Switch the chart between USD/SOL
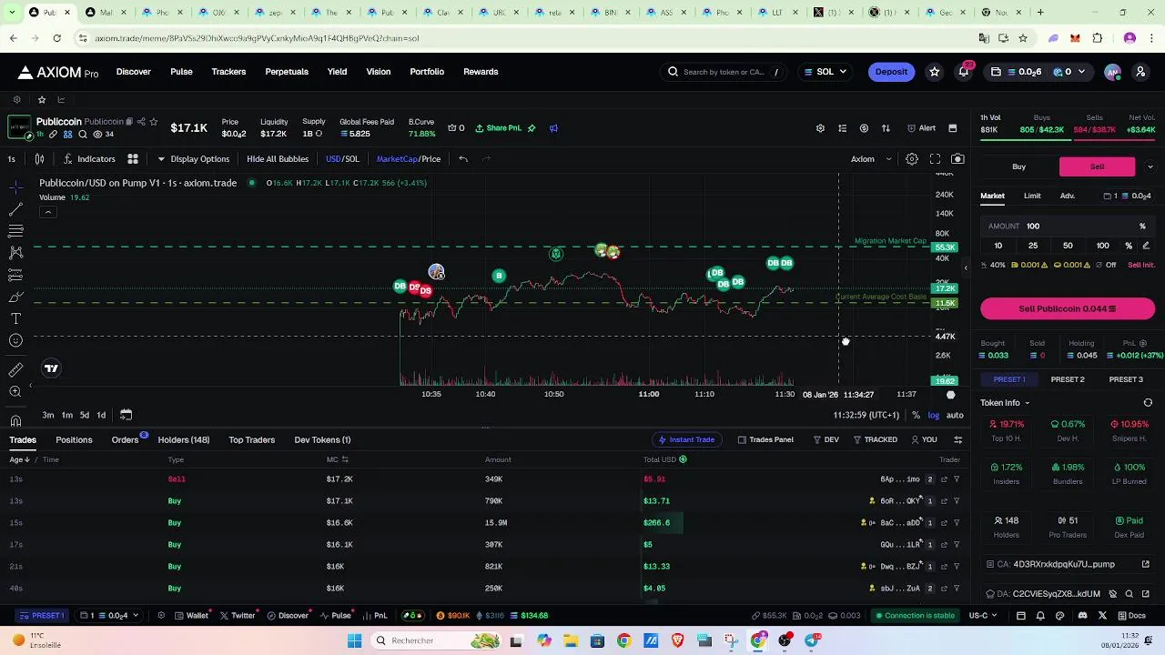Image resolution: width=1165 pixels, height=655 pixels. (x=342, y=159)
